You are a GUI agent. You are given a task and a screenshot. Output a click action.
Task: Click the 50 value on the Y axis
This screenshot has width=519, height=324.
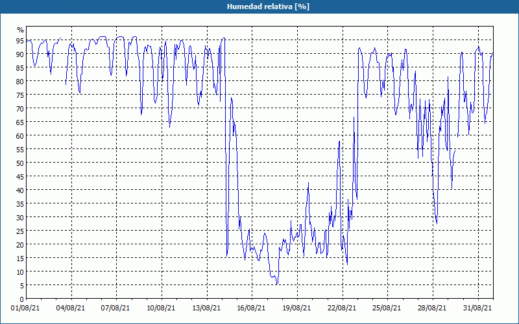point(20,163)
